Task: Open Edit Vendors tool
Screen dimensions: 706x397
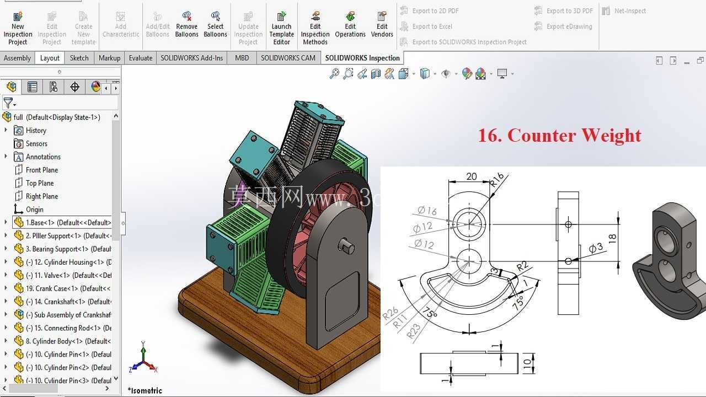Action: 382,25
